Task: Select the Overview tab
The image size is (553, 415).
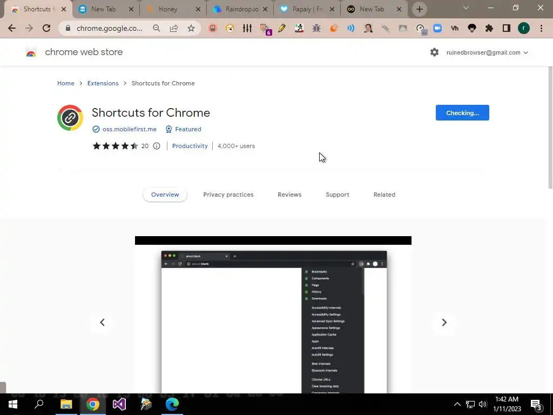Action: (x=165, y=195)
